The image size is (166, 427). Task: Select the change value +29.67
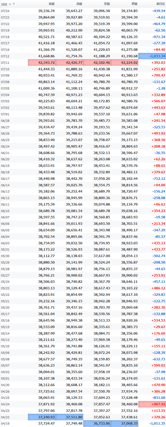(x=159, y=326)
